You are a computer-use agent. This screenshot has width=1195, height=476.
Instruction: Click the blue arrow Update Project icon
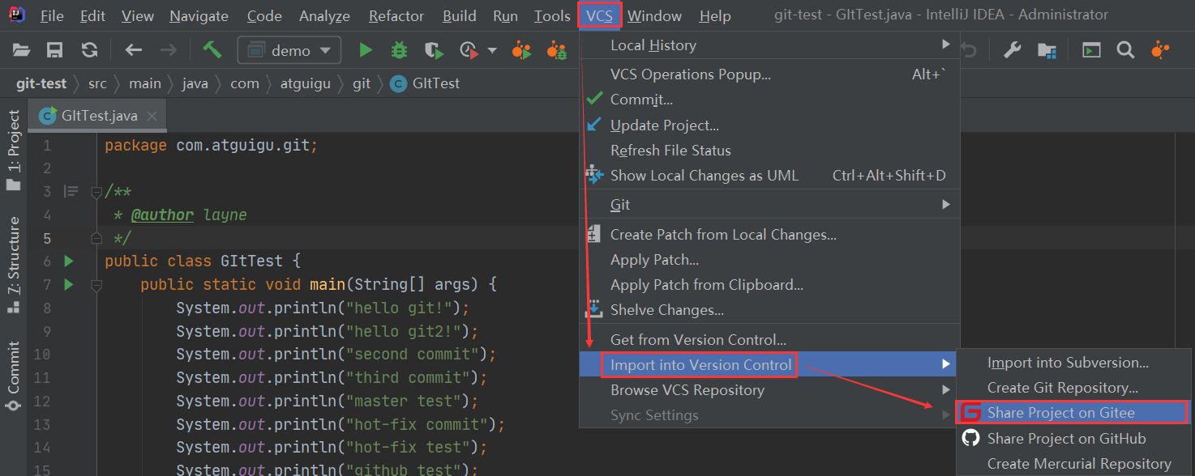tap(594, 125)
